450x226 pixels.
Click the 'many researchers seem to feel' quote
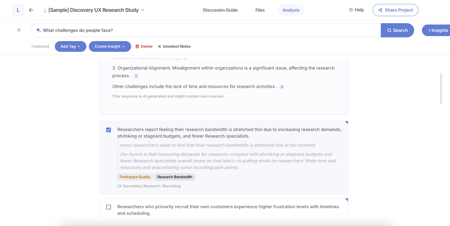point(218,145)
